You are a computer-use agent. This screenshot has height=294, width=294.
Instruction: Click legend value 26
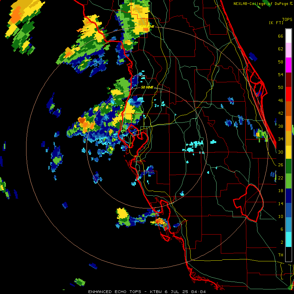[x=281, y=165]
